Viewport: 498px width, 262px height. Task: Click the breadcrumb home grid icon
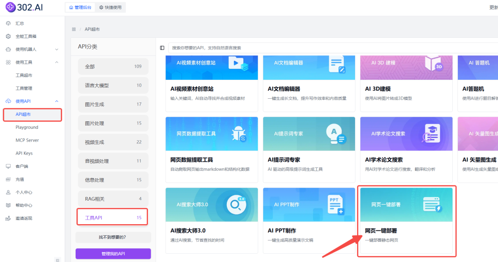(74, 29)
